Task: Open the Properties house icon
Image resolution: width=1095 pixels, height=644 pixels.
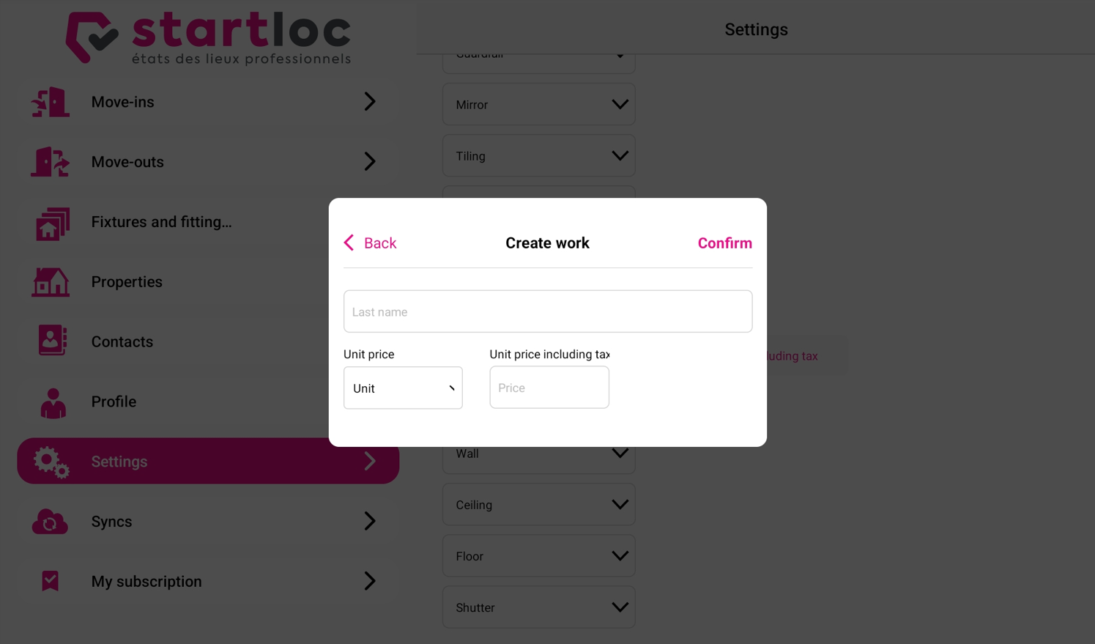Action: (51, 282)
